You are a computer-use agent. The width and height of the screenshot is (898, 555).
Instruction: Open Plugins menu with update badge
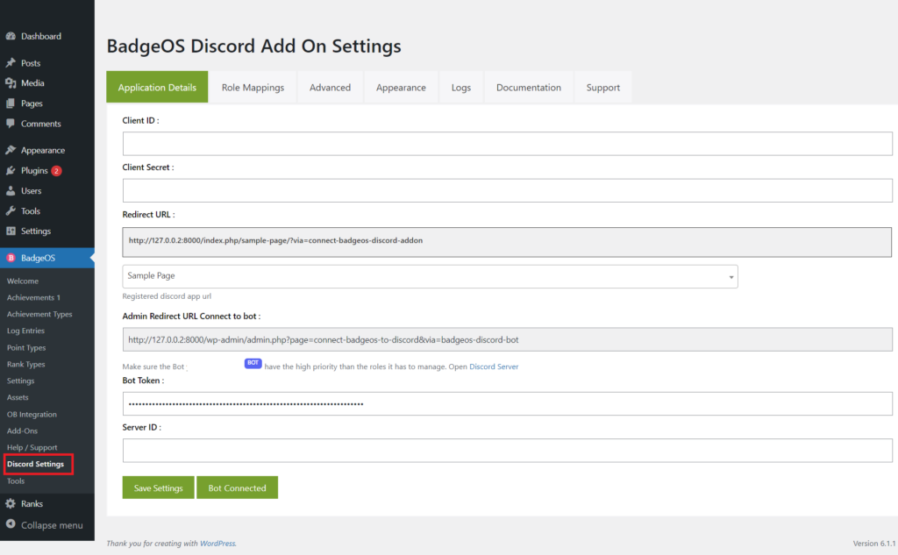34,171
